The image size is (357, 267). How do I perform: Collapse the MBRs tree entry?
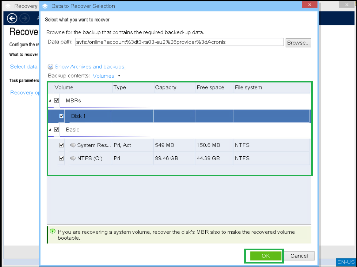(x=50, y=100)
